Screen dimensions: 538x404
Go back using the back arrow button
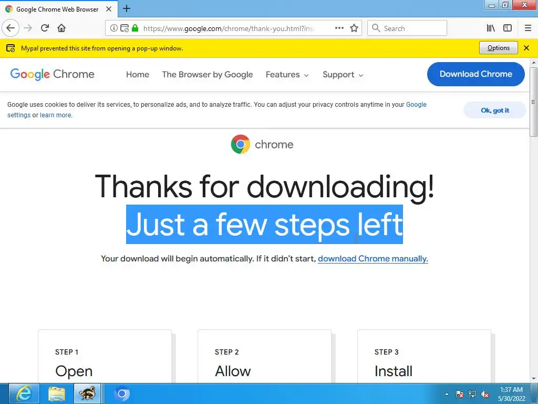(x=11, y=28)
